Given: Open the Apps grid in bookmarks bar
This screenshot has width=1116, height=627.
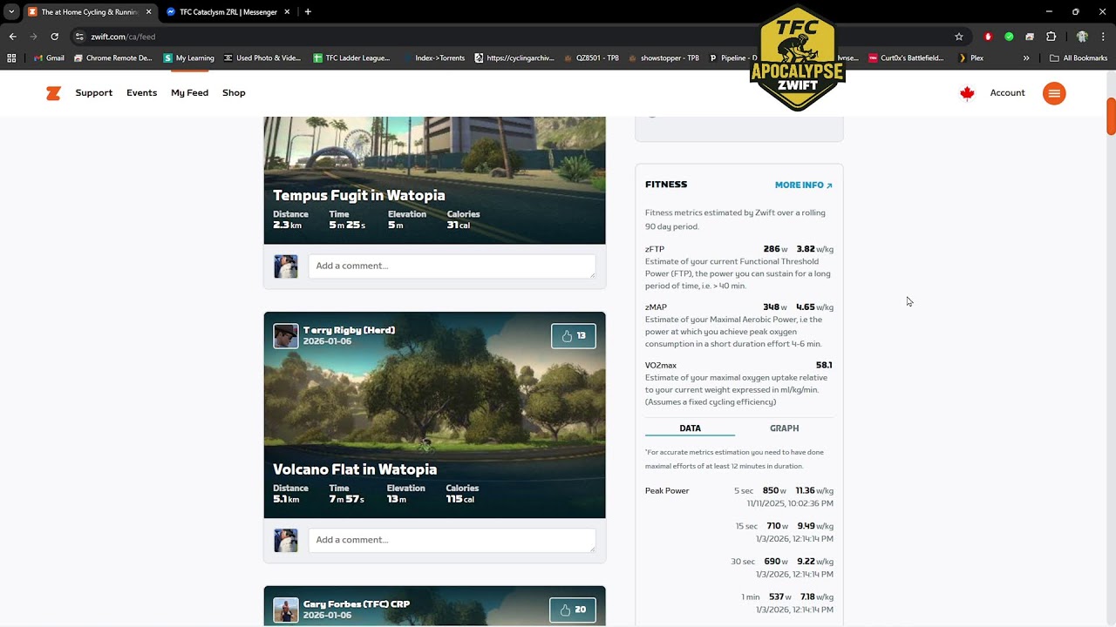Looking at the screenshot, I should pos(11,58).
